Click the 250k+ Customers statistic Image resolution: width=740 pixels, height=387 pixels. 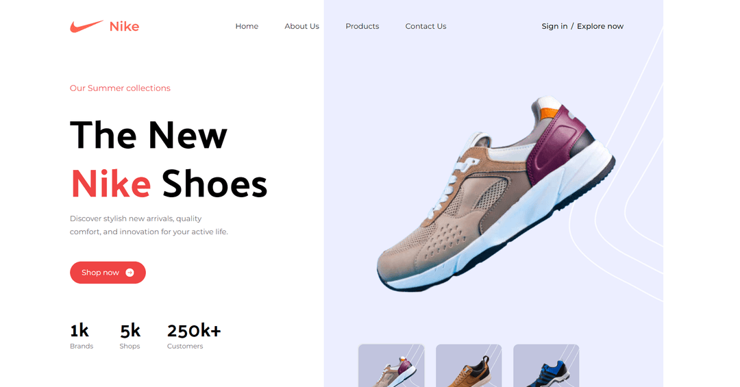(193, 336)
